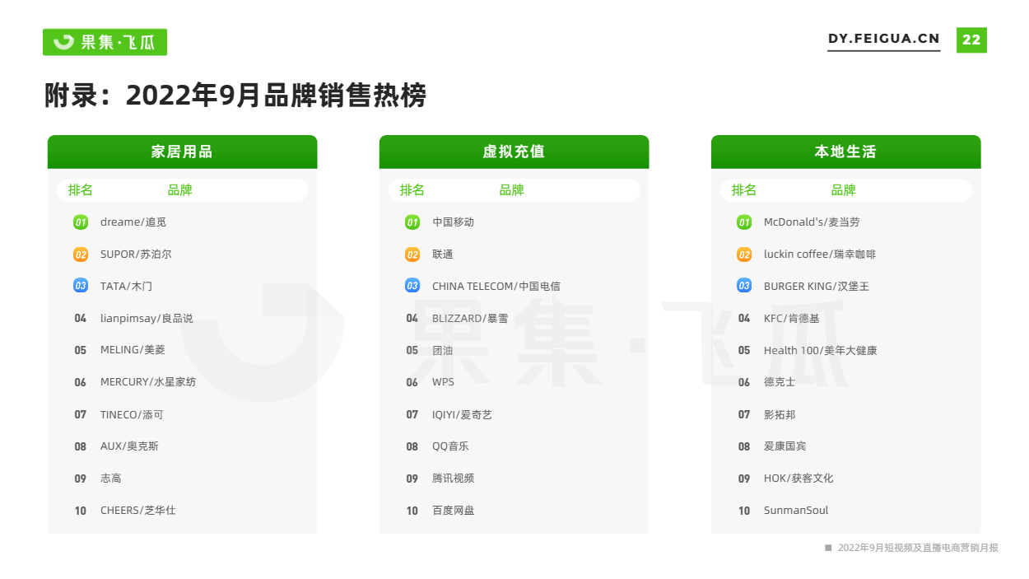Select CHINA TELECOM/中国电信 brand text
The image size is (1029, 579).
[x=496, y=286]
